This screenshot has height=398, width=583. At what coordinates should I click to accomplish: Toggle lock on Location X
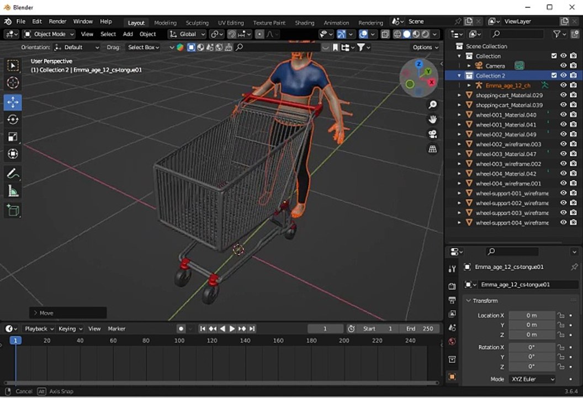click(x=561, y=315)
